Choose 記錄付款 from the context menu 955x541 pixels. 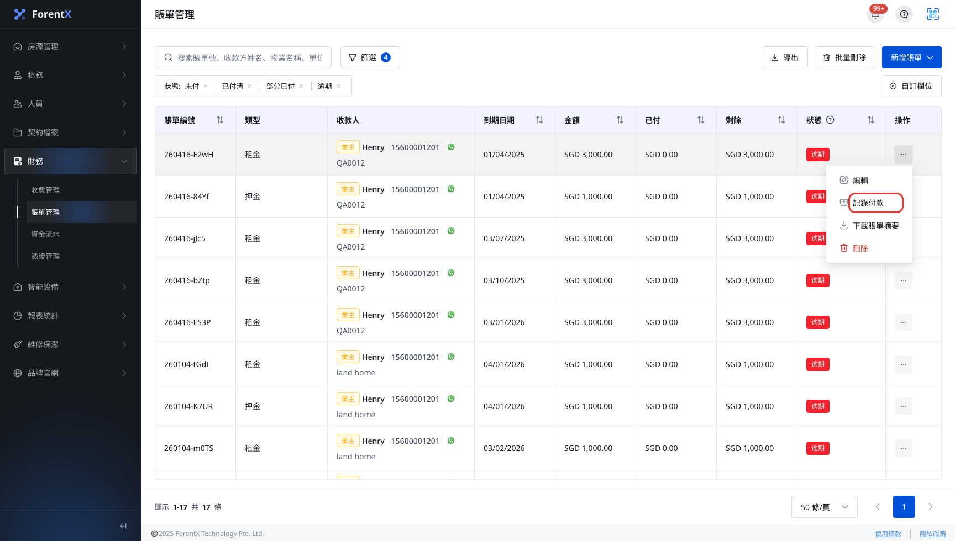[869, 203]
